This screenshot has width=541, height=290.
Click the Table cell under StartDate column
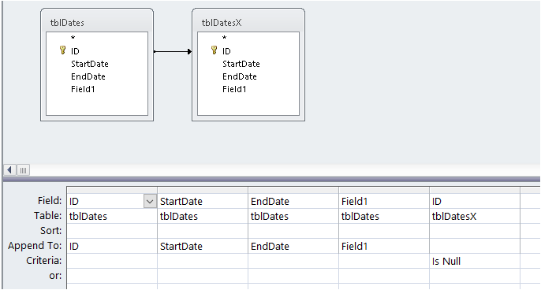(x=203, y=216)
